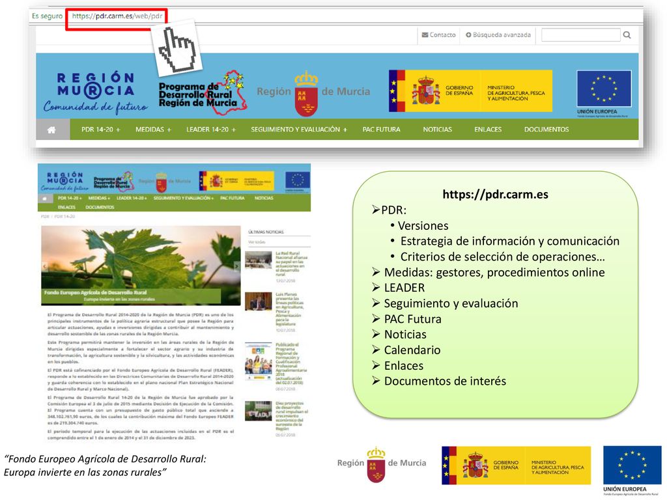
Task: Select the Versiones bullet in the green box
Action: click(x=423, y=226)
